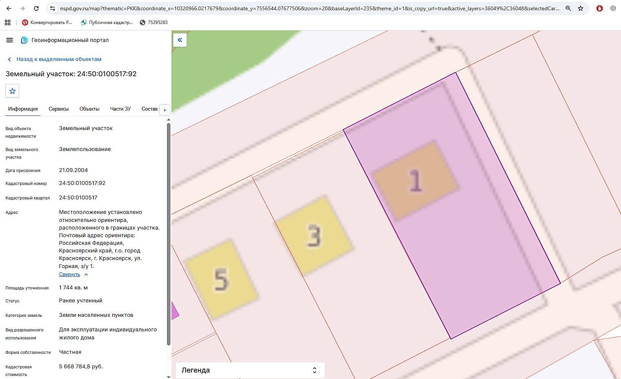Open the Конвертировать bookmark

click(x=47, y=22)
